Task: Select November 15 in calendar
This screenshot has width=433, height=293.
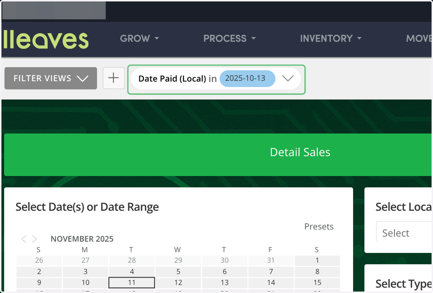Action: [x=317, y=283]
